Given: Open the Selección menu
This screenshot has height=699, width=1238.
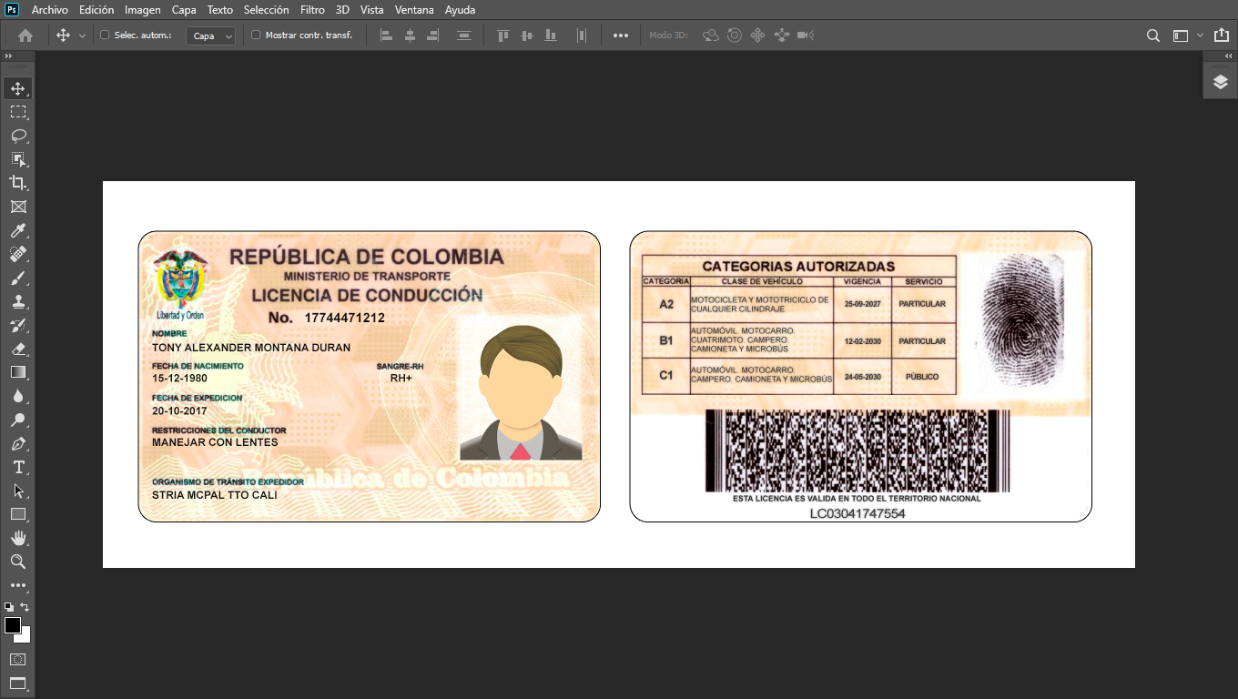Looking at the screenshot, I should pos(266,10).
